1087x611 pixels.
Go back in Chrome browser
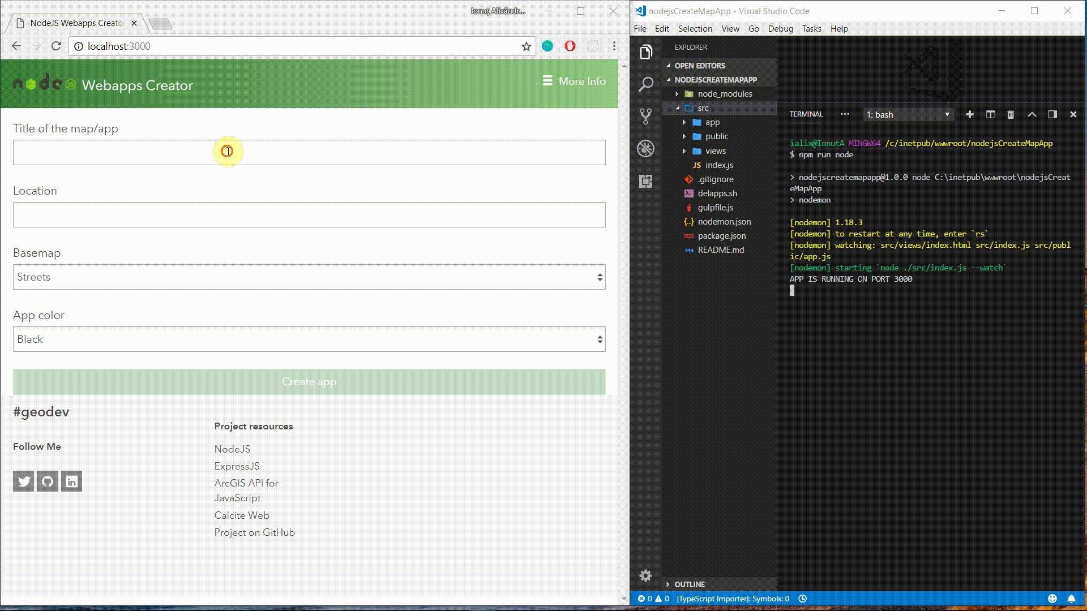pyautogui.click(x=16, y=46)
